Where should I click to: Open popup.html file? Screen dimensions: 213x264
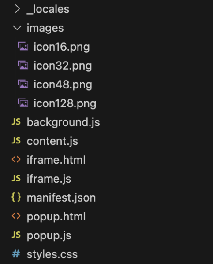(x=56, y=216)
